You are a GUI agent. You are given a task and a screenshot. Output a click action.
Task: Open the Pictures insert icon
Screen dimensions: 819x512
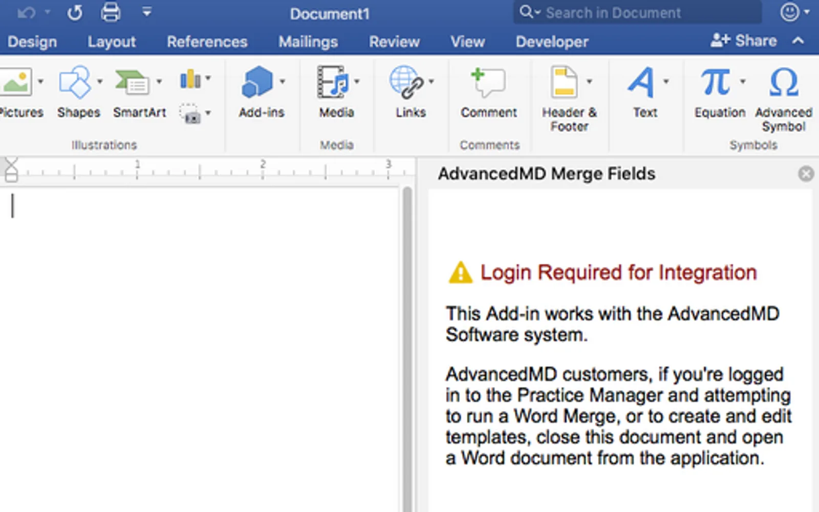[15, 82]
